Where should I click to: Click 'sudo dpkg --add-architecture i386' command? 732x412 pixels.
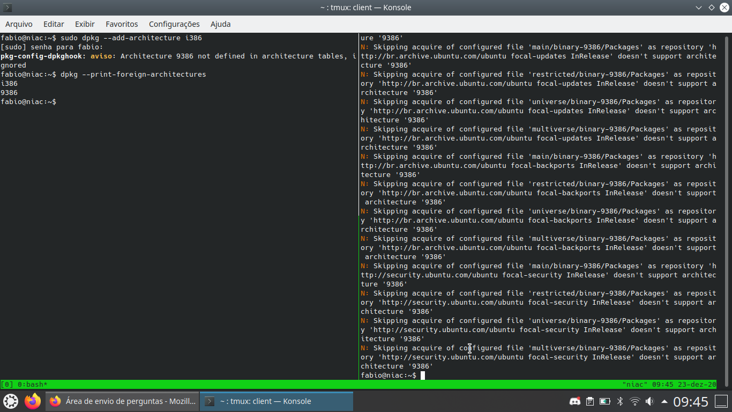point(131,38)
